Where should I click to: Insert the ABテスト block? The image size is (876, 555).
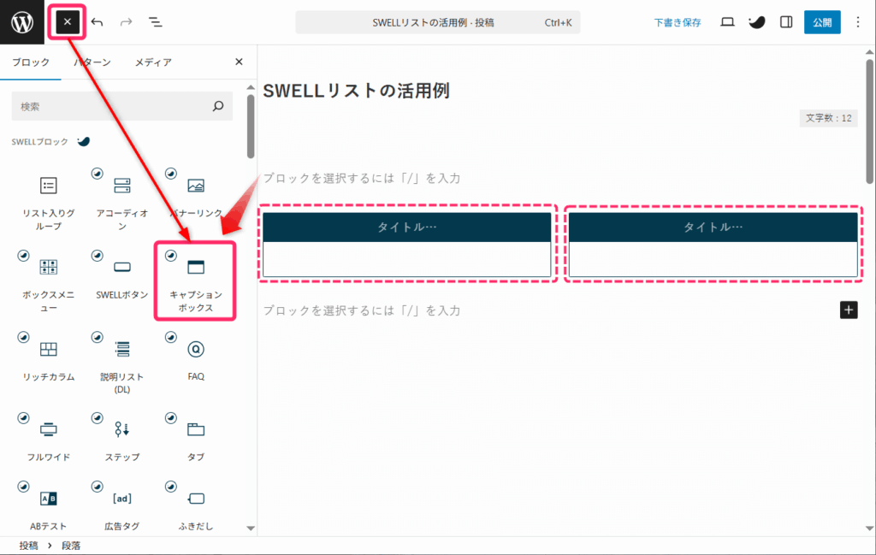point(49,508)
